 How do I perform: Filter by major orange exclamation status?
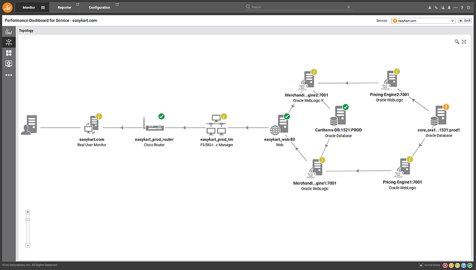pos(451,265)
